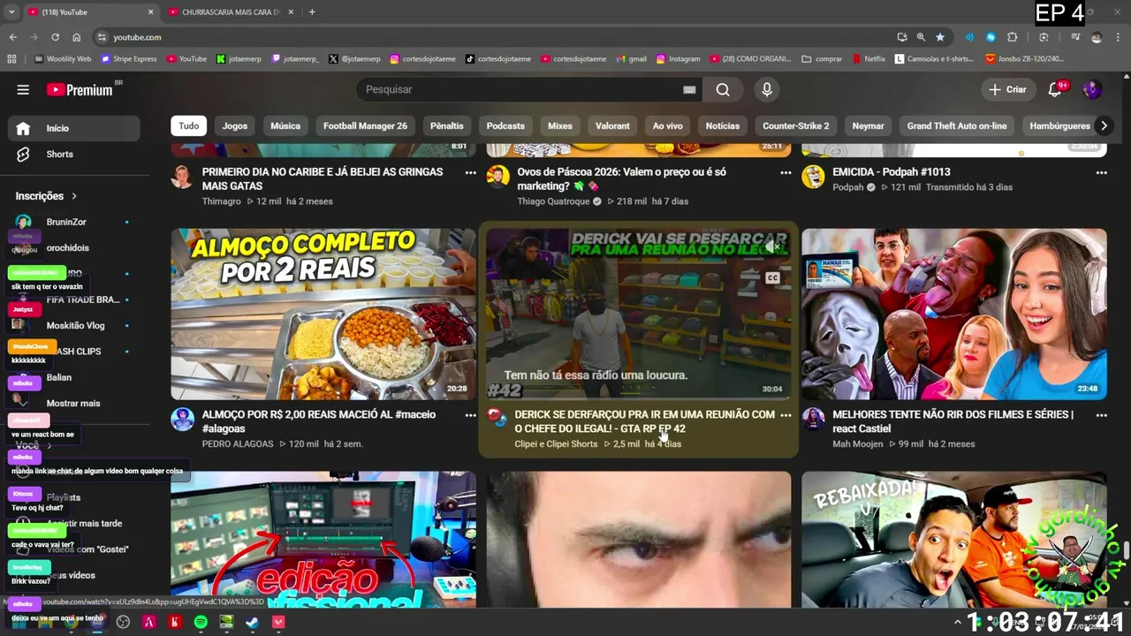Viewport: 1131px width, 636px height.
Task: Open the on-screen keyboard icon in search box
Action: pos(689,89)
